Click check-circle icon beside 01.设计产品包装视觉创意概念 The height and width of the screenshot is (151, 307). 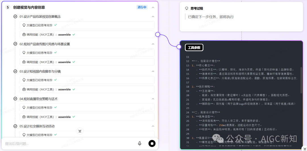click(x=15, y=17)
